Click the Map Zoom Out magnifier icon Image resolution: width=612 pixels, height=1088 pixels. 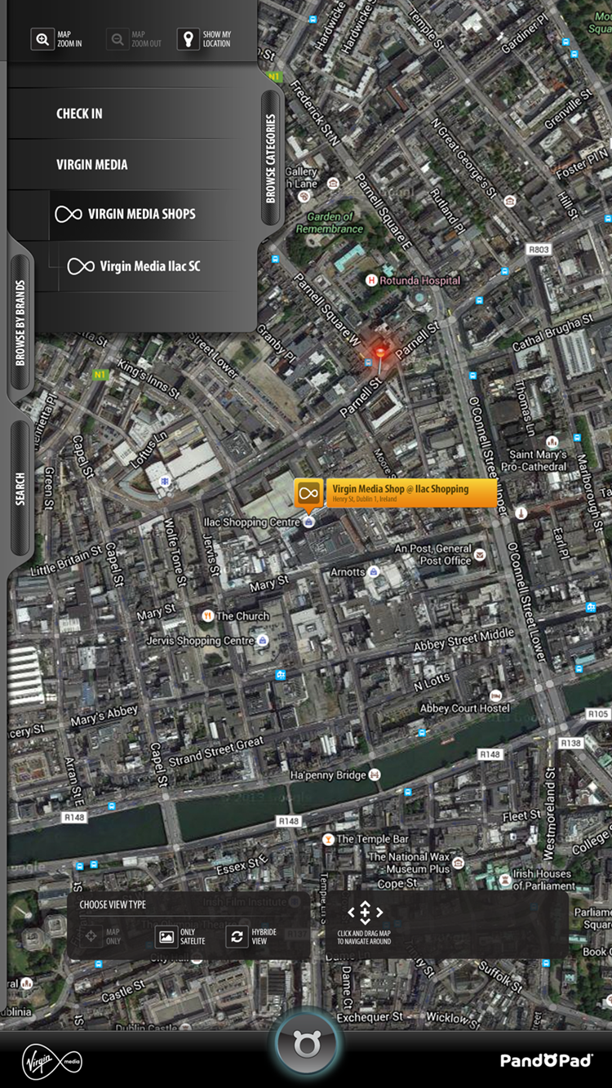coord(118,39)
